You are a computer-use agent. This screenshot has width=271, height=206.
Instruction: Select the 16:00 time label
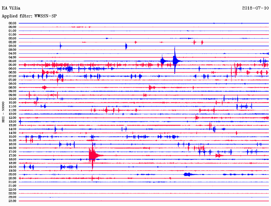(12, 144)
